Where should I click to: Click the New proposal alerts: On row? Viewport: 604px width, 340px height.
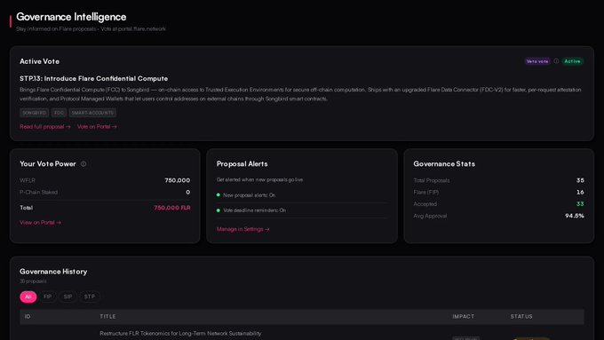302,195
